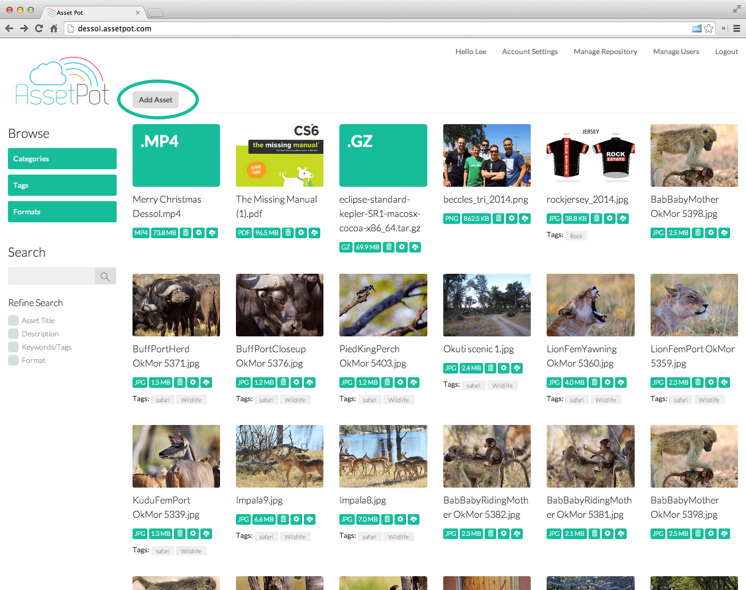Toggle the Format refine checkbox
This screenshot has height=590, width=746.
tap(13, 360)
